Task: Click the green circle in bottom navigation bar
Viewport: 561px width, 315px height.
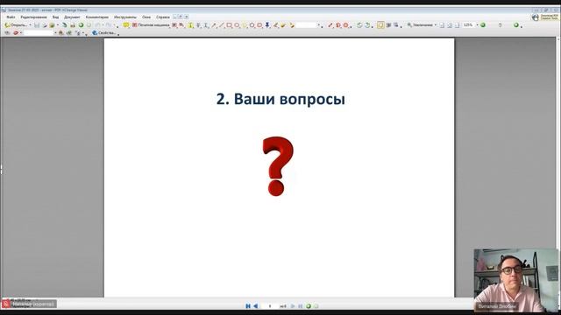Action: [309, 306]
